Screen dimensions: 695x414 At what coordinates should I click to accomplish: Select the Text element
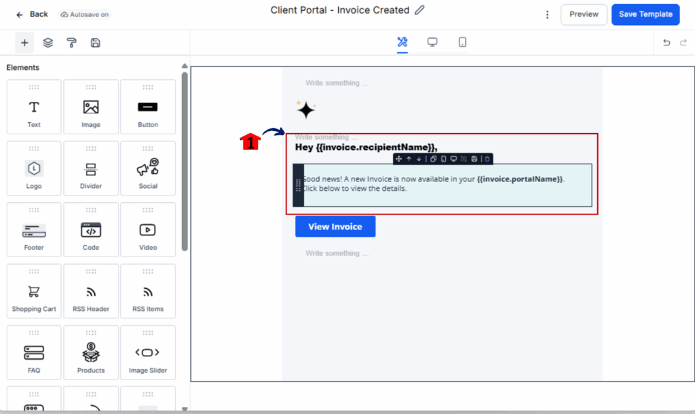click(x=34, y=107)
